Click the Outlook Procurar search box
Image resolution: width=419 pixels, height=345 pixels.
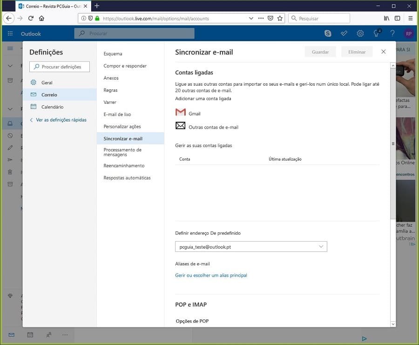[x=134, y=34]
